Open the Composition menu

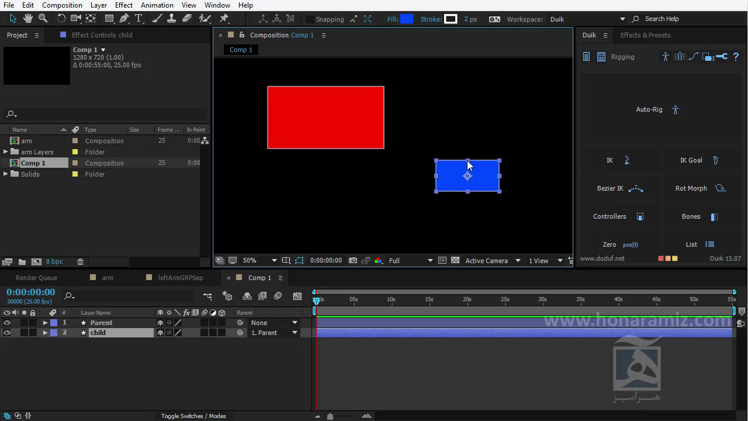62,5
